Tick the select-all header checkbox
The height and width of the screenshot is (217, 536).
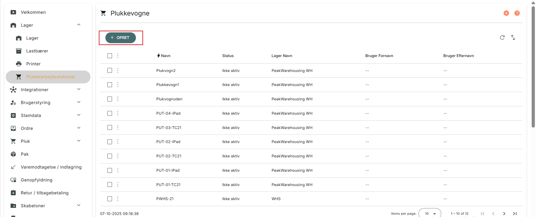click(x=110, y=56)
